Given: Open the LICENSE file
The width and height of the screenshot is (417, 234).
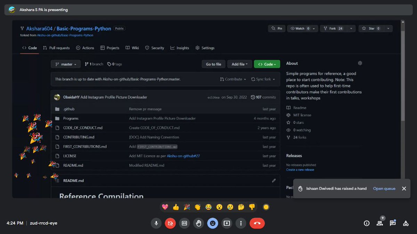Looking at the screenshot, I should (70, 156).
